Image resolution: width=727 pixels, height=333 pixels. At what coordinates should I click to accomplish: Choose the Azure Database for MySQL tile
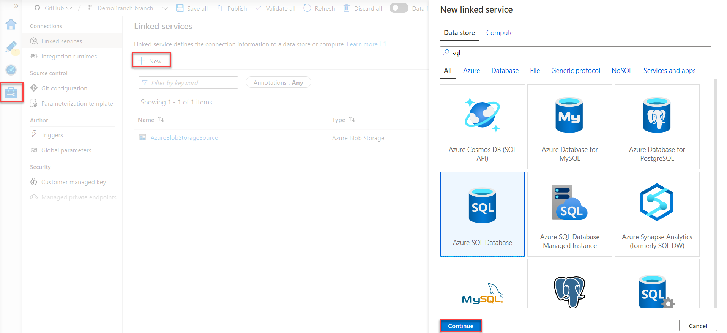pos(570,127)
